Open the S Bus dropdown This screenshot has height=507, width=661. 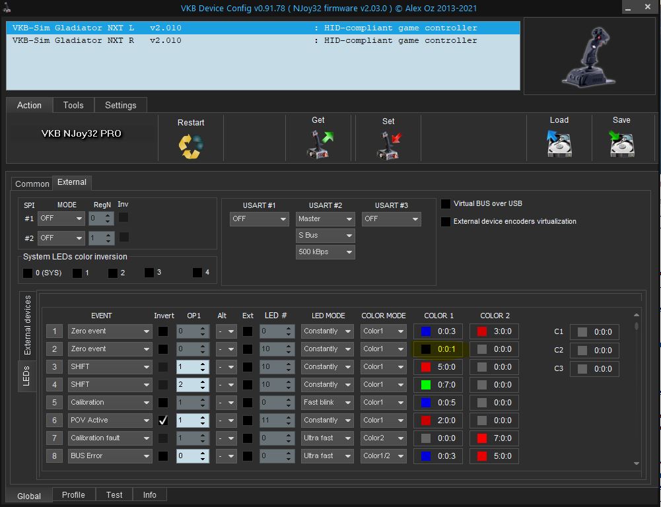pos(325,235)
